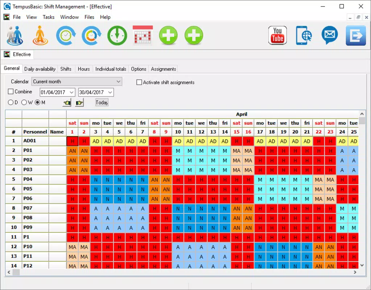The height and width of the screenshot is (290, 371).
Task: Click P01's M cell on day 10
Action: pos(178,151)
